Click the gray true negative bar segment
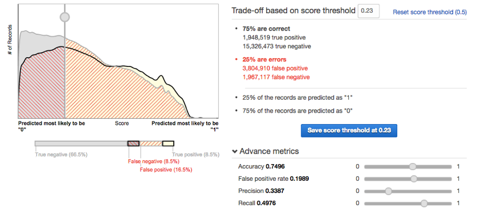Screen dimensions: 480x214 point(81,144)
